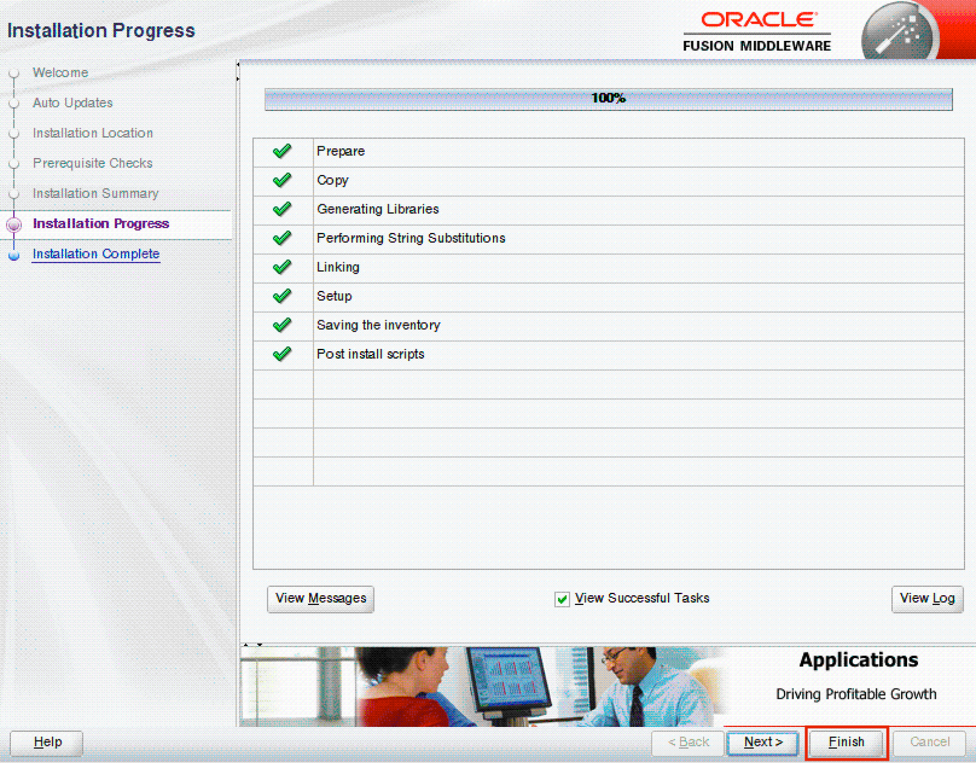This screenshot has height=763, width=976.
Task: Proceed with the Next button
Action: tap(762, 743)
